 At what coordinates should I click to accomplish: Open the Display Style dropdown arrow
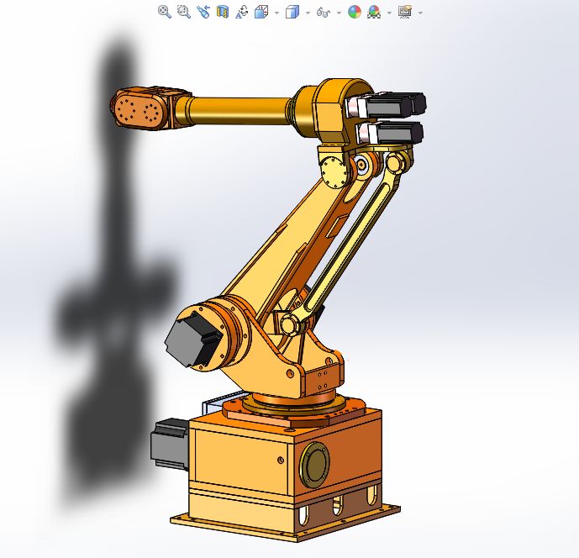tap(308, 13)
